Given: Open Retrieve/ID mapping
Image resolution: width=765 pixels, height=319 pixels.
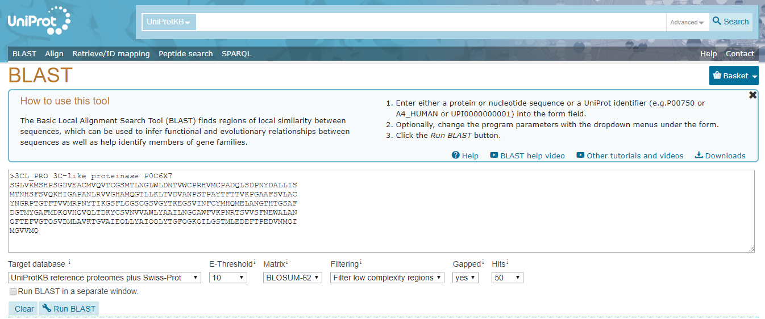Looking at the screenshot, I should 111,53.
